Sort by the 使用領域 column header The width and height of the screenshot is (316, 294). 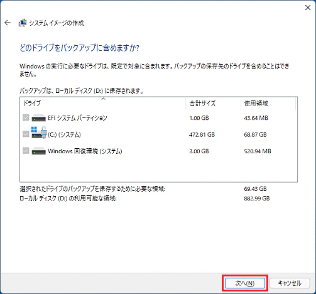(x=268, y=103)
